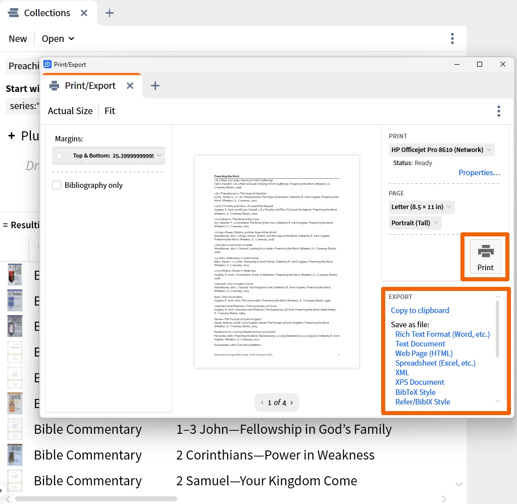Click Logos icon in Print/Export title bar
517x504 pixels.
click(x=47, y=64)
